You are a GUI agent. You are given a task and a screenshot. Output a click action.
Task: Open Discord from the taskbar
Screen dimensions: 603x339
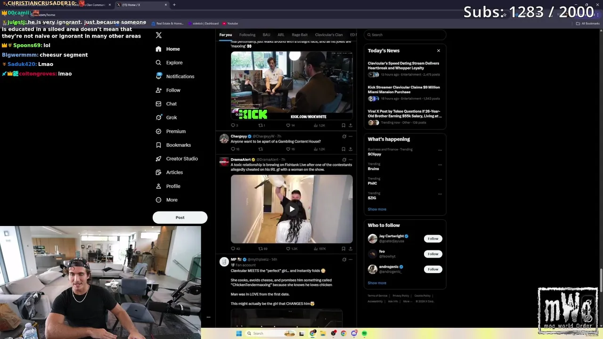pos(354,333)
